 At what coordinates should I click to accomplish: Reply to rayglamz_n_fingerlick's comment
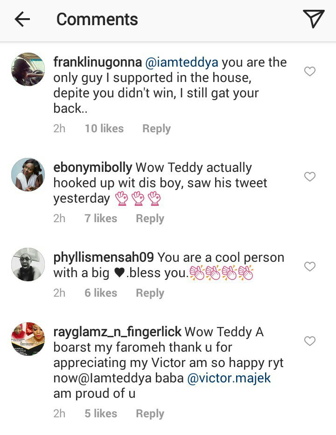pos(150,414)
